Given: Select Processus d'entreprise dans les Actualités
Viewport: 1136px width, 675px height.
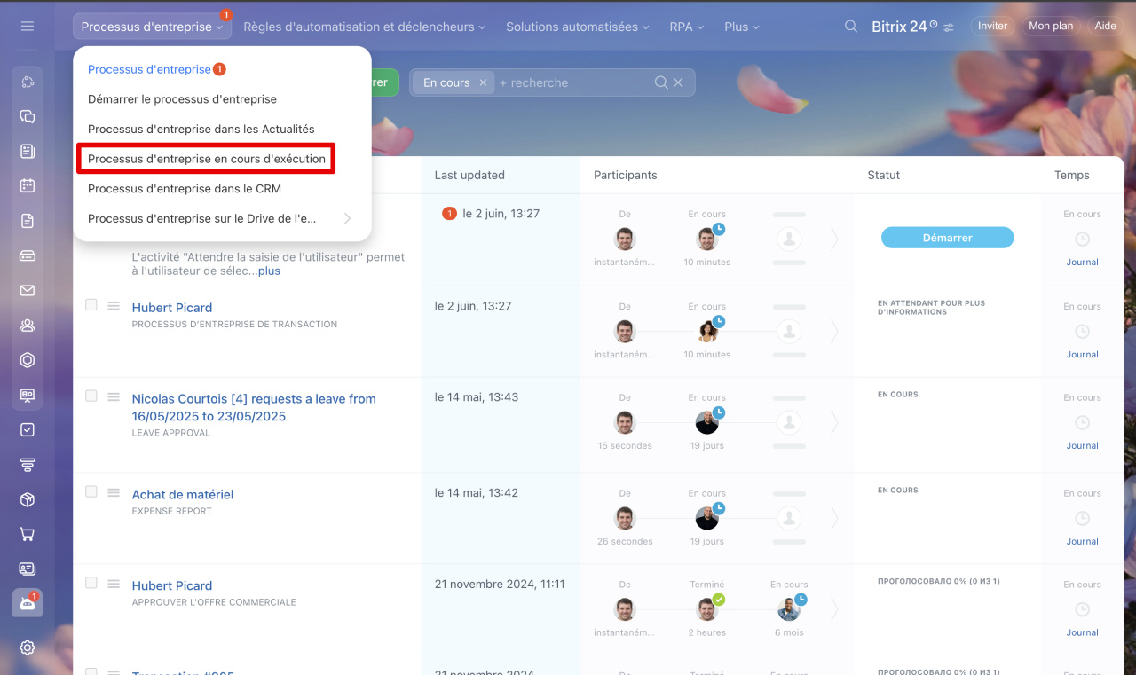Looking at the screenshot, I should 201,129.
